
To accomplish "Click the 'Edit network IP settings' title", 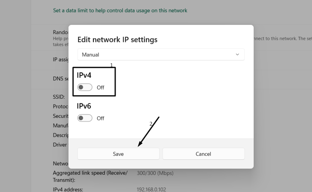I will [117, 40].
